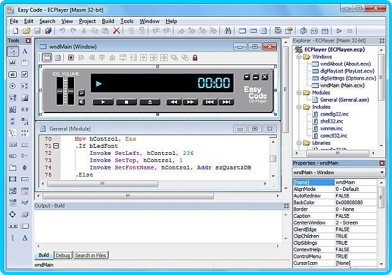Click the Stop button on CD player design
Image resolution: width=392 pixels, height=275 pixels.
127,102
